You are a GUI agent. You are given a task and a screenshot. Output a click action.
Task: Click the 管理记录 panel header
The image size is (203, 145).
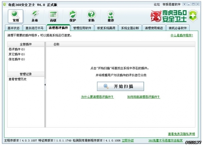26,74
